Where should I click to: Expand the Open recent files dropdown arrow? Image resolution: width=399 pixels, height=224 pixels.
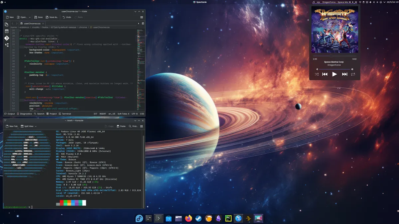pos(30,17)
